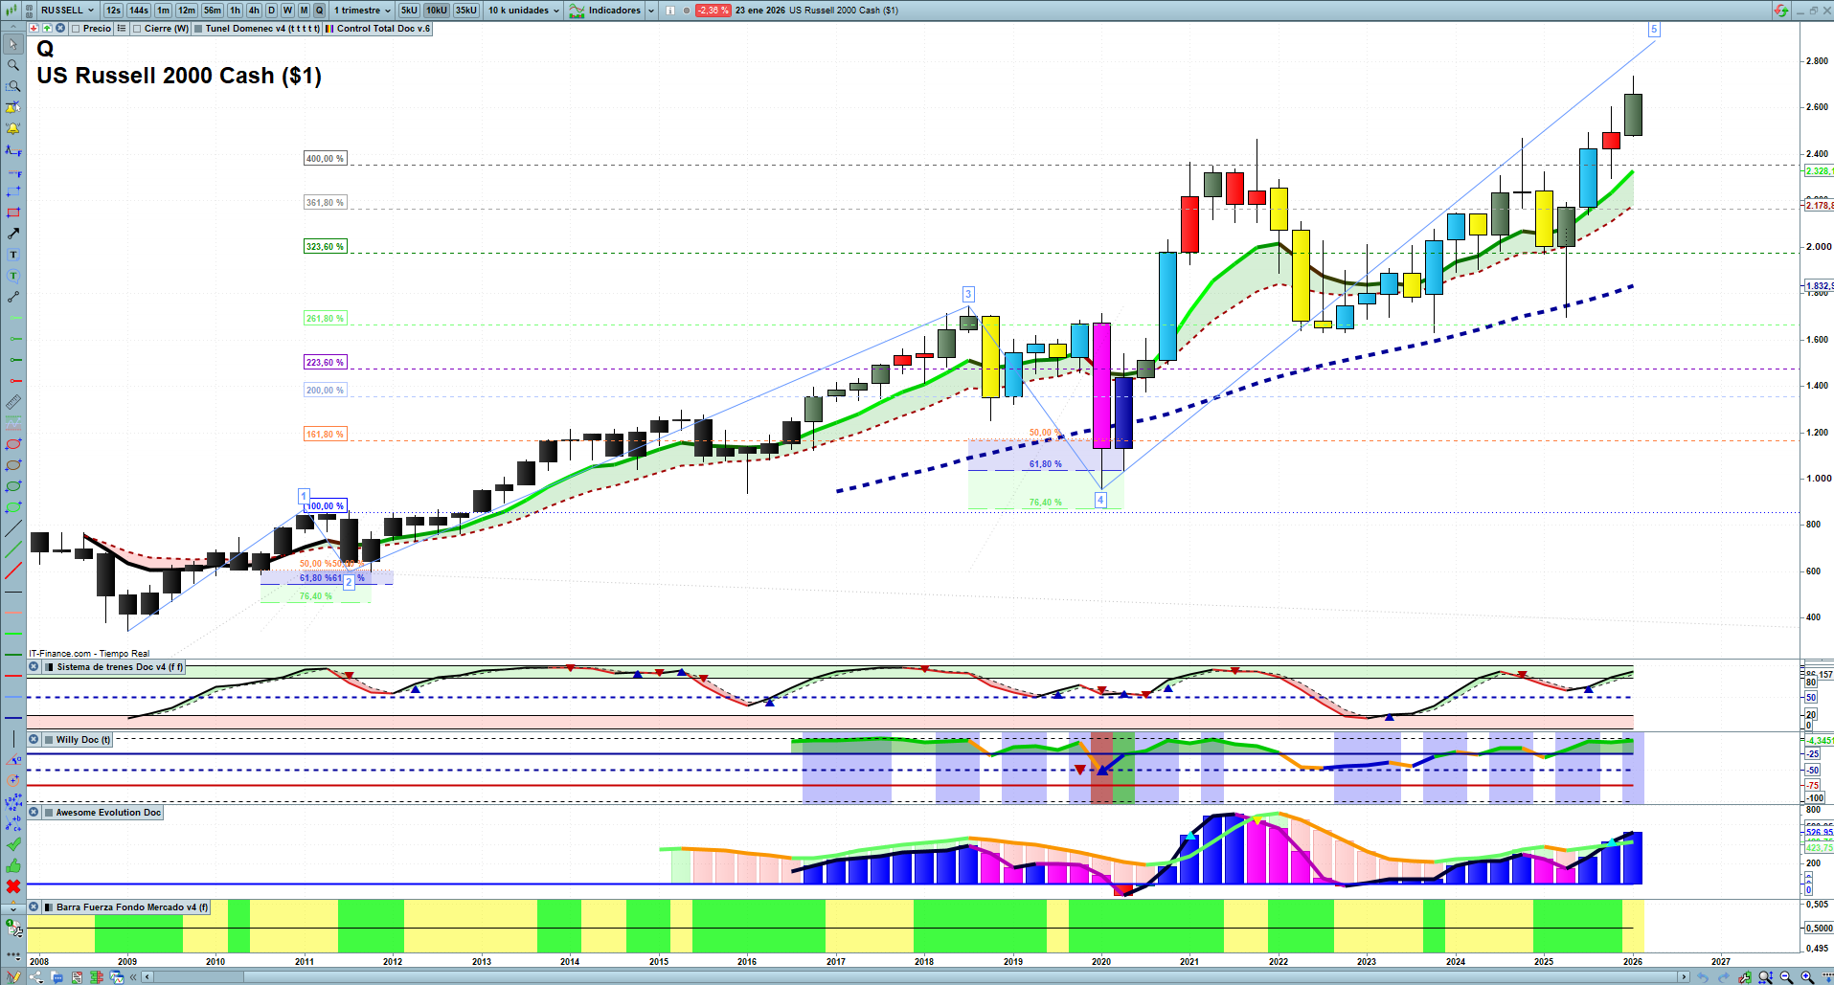Select the D daily timeframe
This screenshot has width=1834, height=985.
coord(272,11)
